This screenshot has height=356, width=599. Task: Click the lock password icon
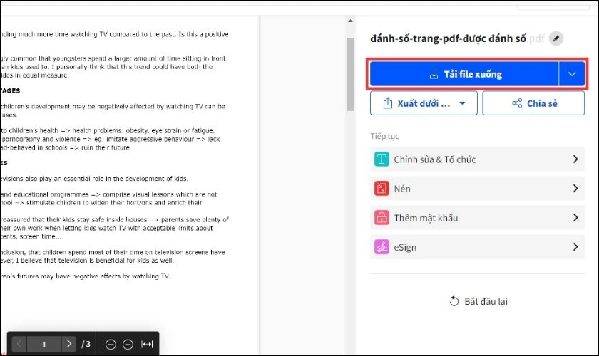(x=382, y=218)
